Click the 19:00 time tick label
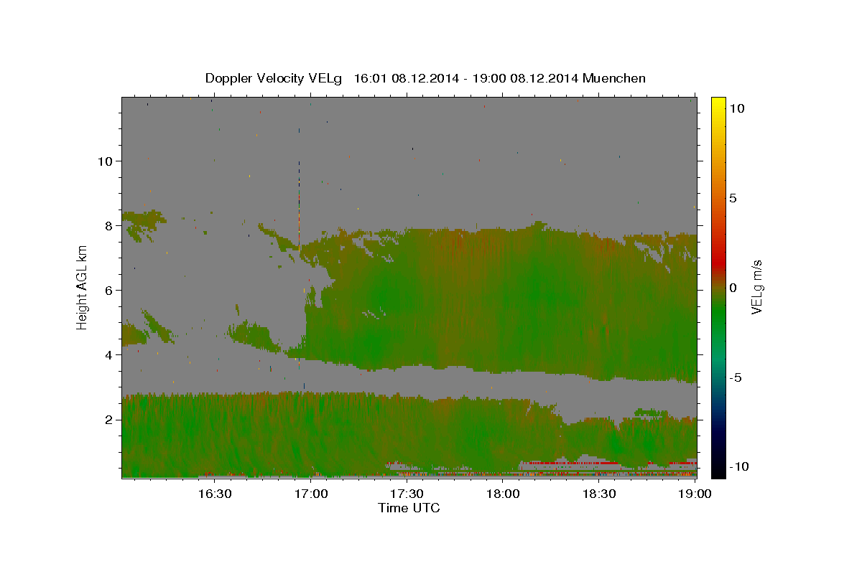Screen dimensions: 862x574 point(695,494)
